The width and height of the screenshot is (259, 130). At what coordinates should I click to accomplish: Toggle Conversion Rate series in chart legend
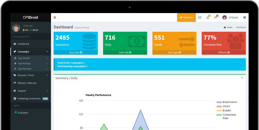226,116
